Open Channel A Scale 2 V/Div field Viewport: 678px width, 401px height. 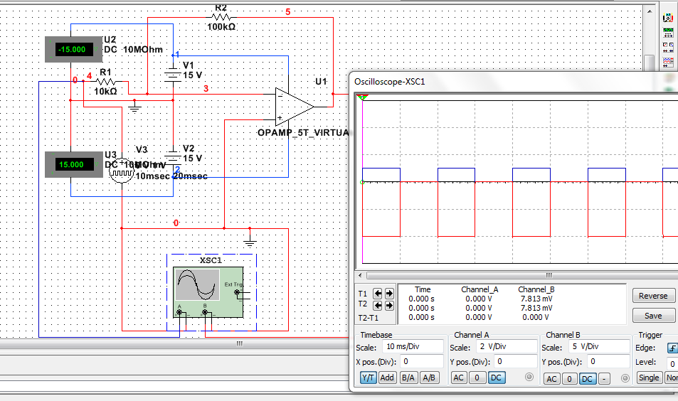pyautogui.click(x=507, y=346)
